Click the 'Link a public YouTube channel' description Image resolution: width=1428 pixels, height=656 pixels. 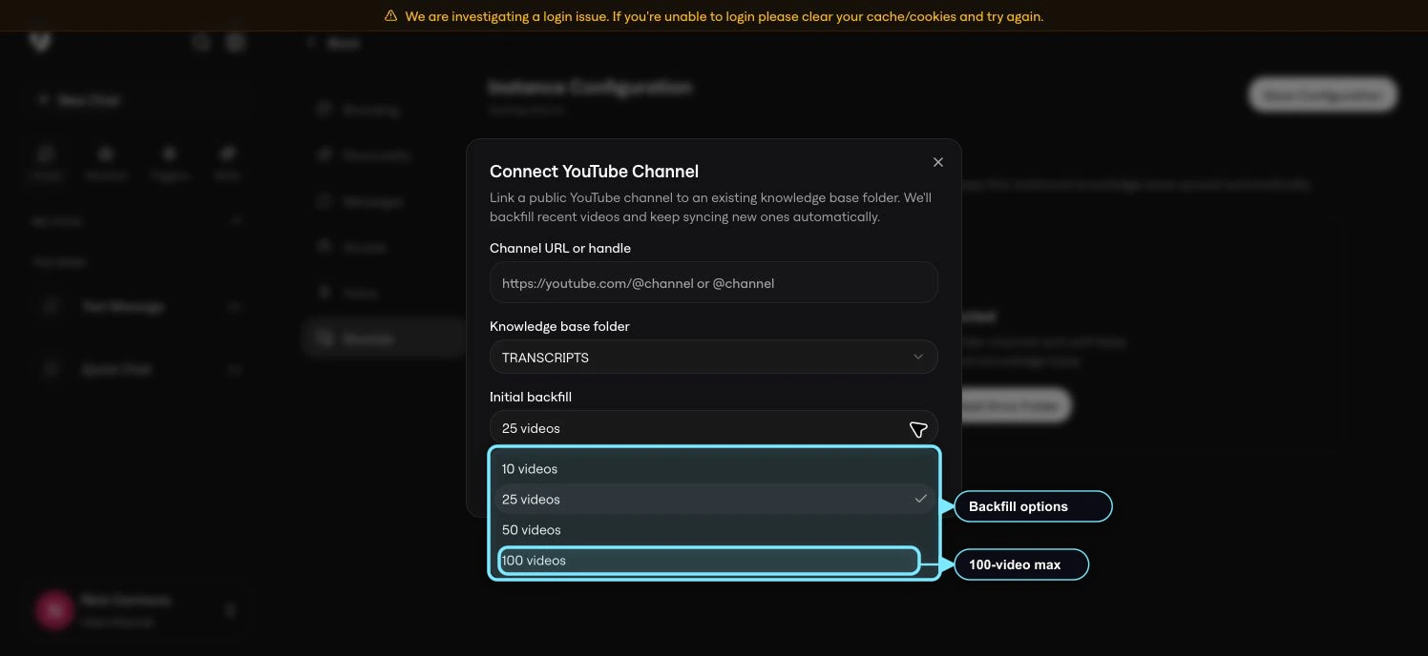click(x=710, y=207)
